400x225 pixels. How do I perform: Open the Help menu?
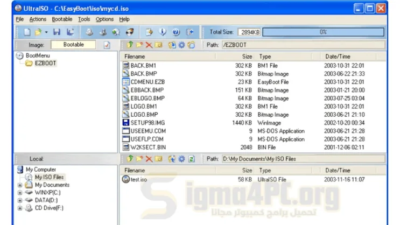[x=124, y=19]
